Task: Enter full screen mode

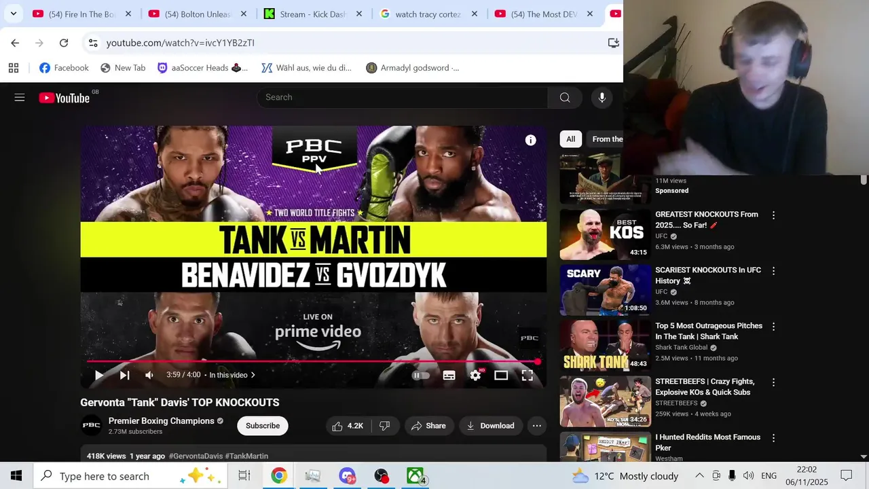Action: (x=528, y=375)
